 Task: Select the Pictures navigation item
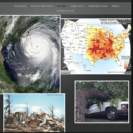tap(61, 6)
